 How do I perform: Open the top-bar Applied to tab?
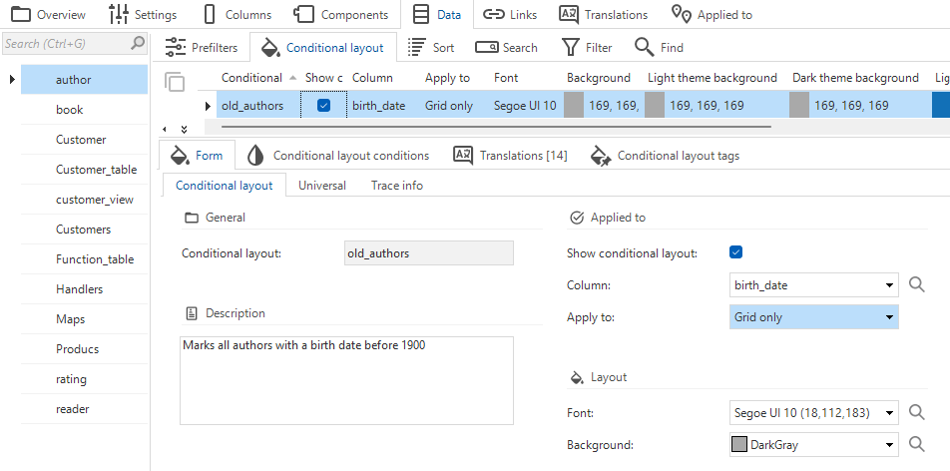point(712,15)
